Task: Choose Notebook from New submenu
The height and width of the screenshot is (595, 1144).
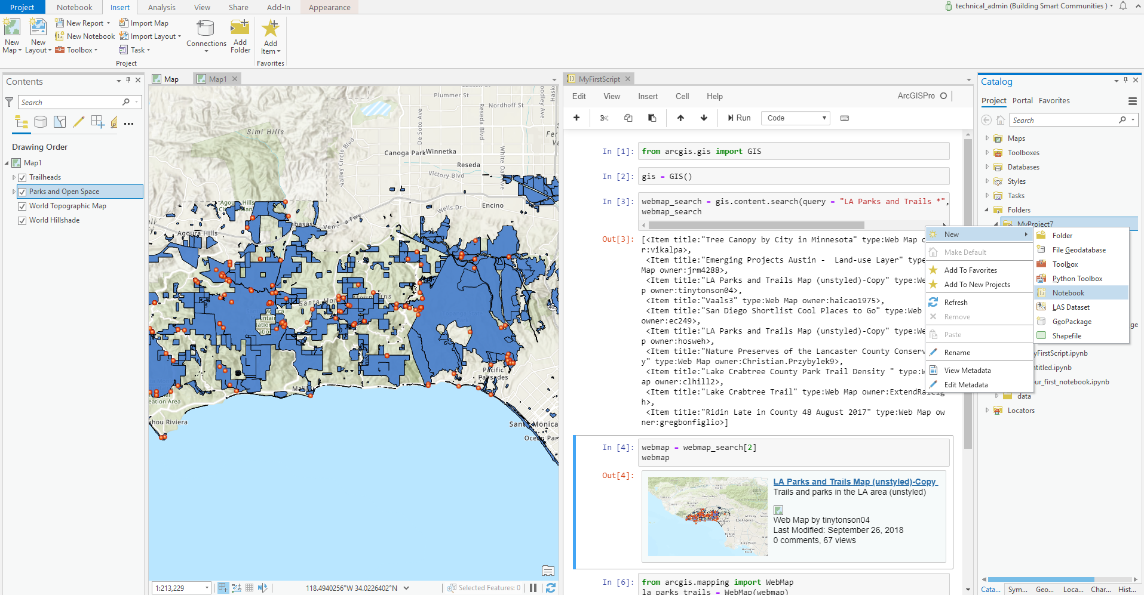Action: coord(1081,292)
